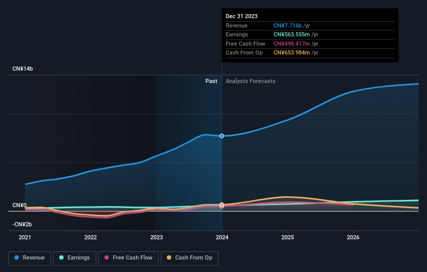
Task: Click the 2022 x-axis label
Action: pyautogui.click(x=90, y=238)
